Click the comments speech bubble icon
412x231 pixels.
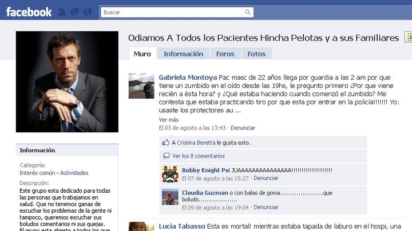coord(166,156)
